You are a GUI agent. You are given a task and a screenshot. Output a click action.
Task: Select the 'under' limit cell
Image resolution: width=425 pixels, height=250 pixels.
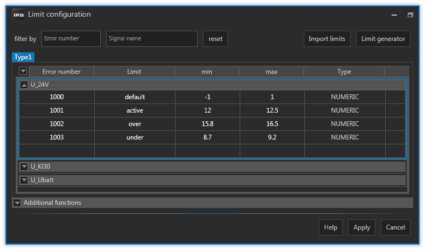[135, 137]
